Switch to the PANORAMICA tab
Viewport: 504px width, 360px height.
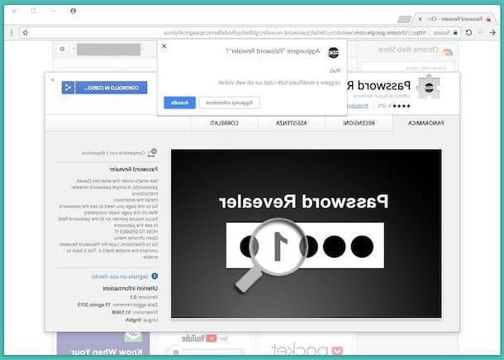coord(426,123)
